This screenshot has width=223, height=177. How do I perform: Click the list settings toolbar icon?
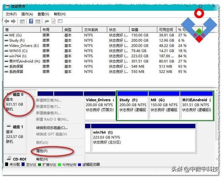(60, 21)
